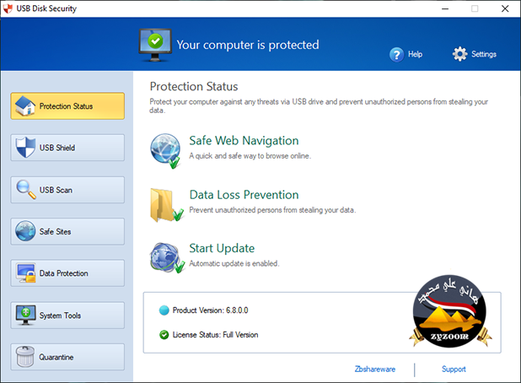This screenshot has width=521, height=383.
Task: Switch to the Protection Status tab
Action: [67, 106]
